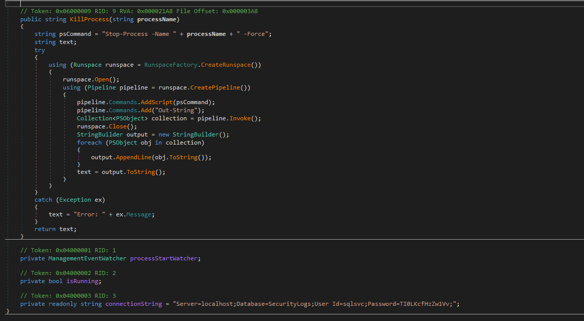Click the Message property of ex

(139, 214)
